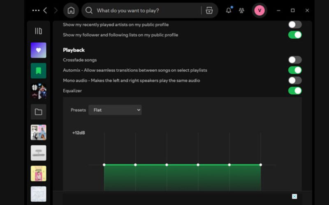Open the Friend Activity icon

click(241, 10)
